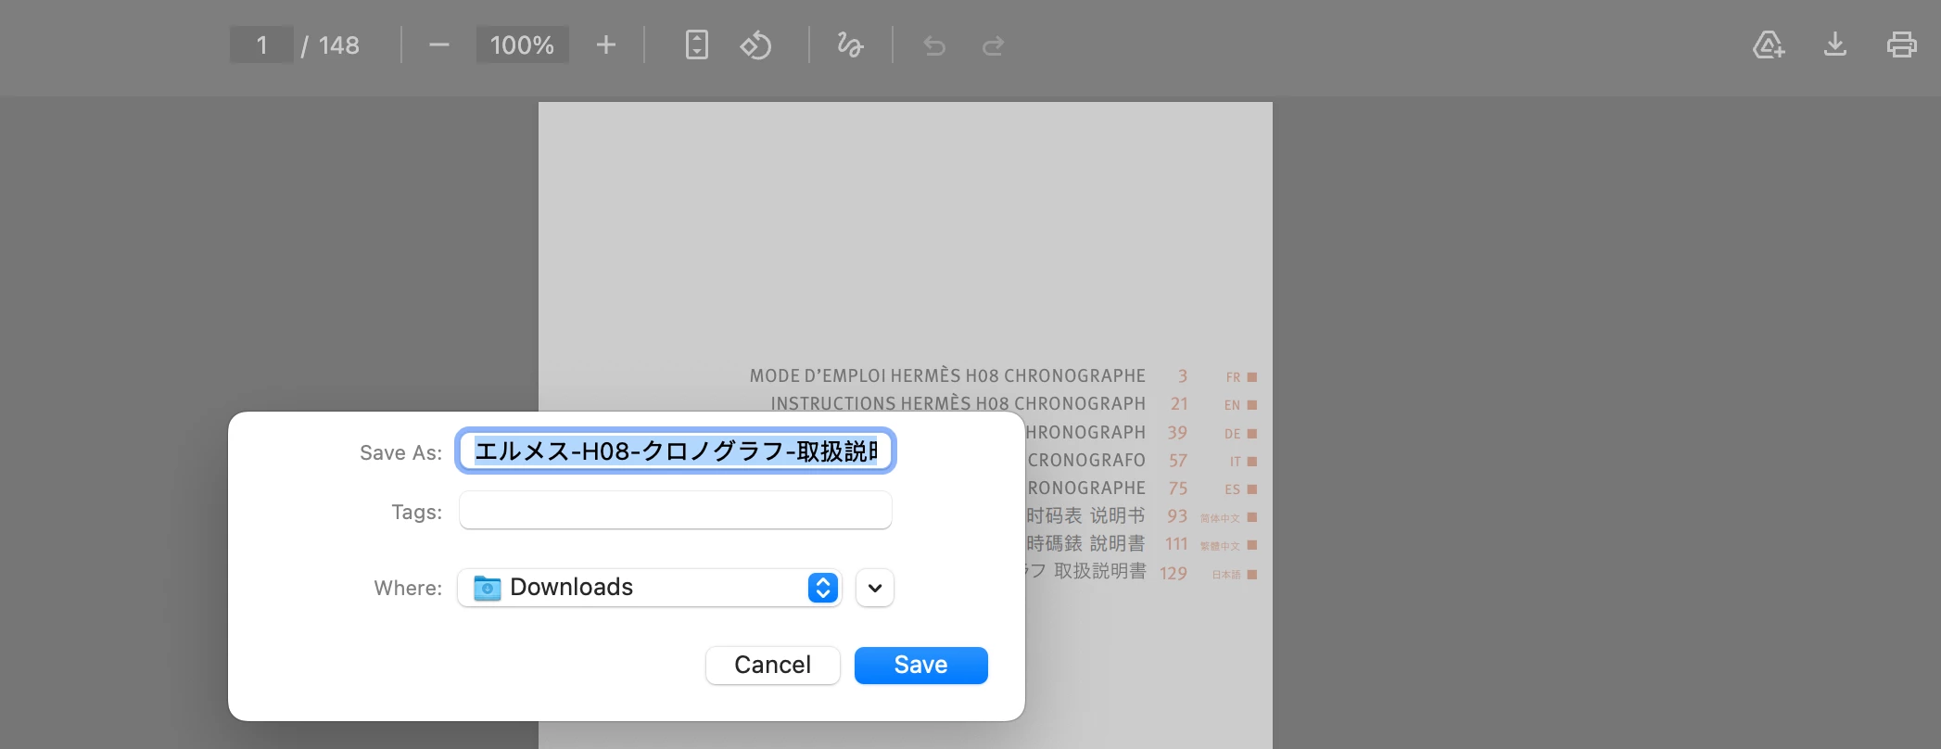
Task: Click page number 57 for IT
Action: pyautogui.click(x=1178, y=461)
